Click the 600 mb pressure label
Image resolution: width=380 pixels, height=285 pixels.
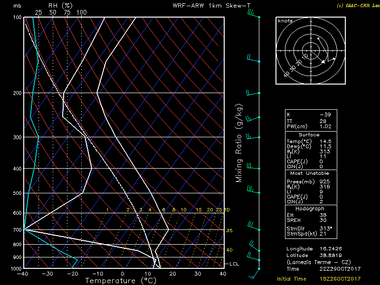coord(17,213)
